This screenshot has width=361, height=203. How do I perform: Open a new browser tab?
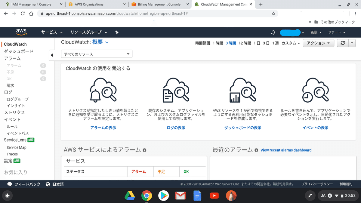point(261,4)
